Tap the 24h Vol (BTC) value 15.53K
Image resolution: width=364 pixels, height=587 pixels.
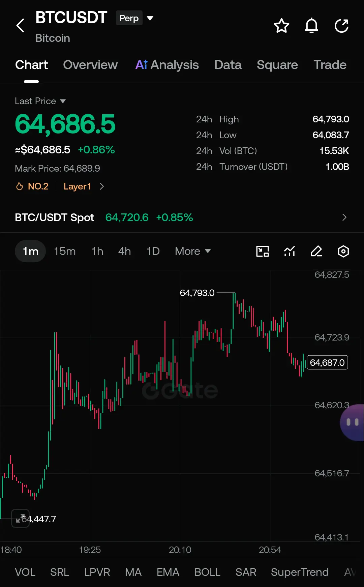334,151
